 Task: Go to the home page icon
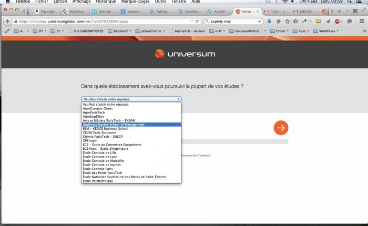coord(279,22)
